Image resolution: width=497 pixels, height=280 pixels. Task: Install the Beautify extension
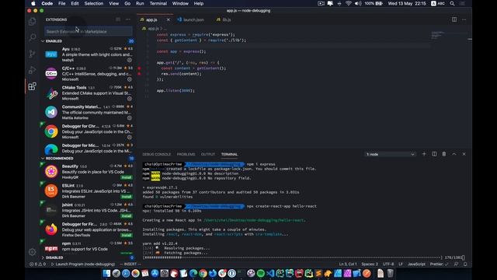tap(127, 177)
